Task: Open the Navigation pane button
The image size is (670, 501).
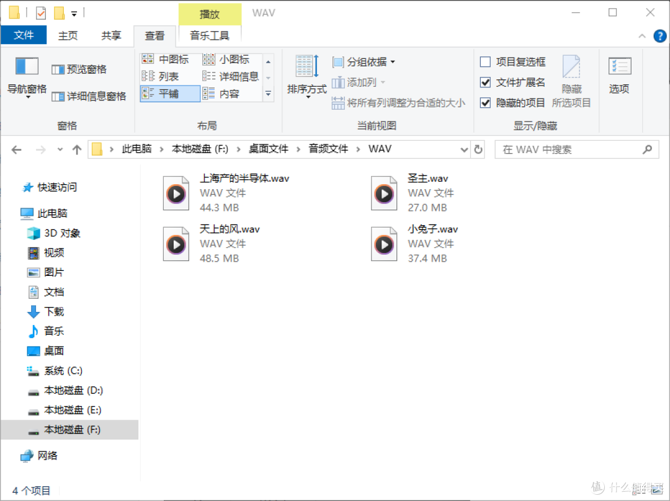Action: [x=27, y=77]
